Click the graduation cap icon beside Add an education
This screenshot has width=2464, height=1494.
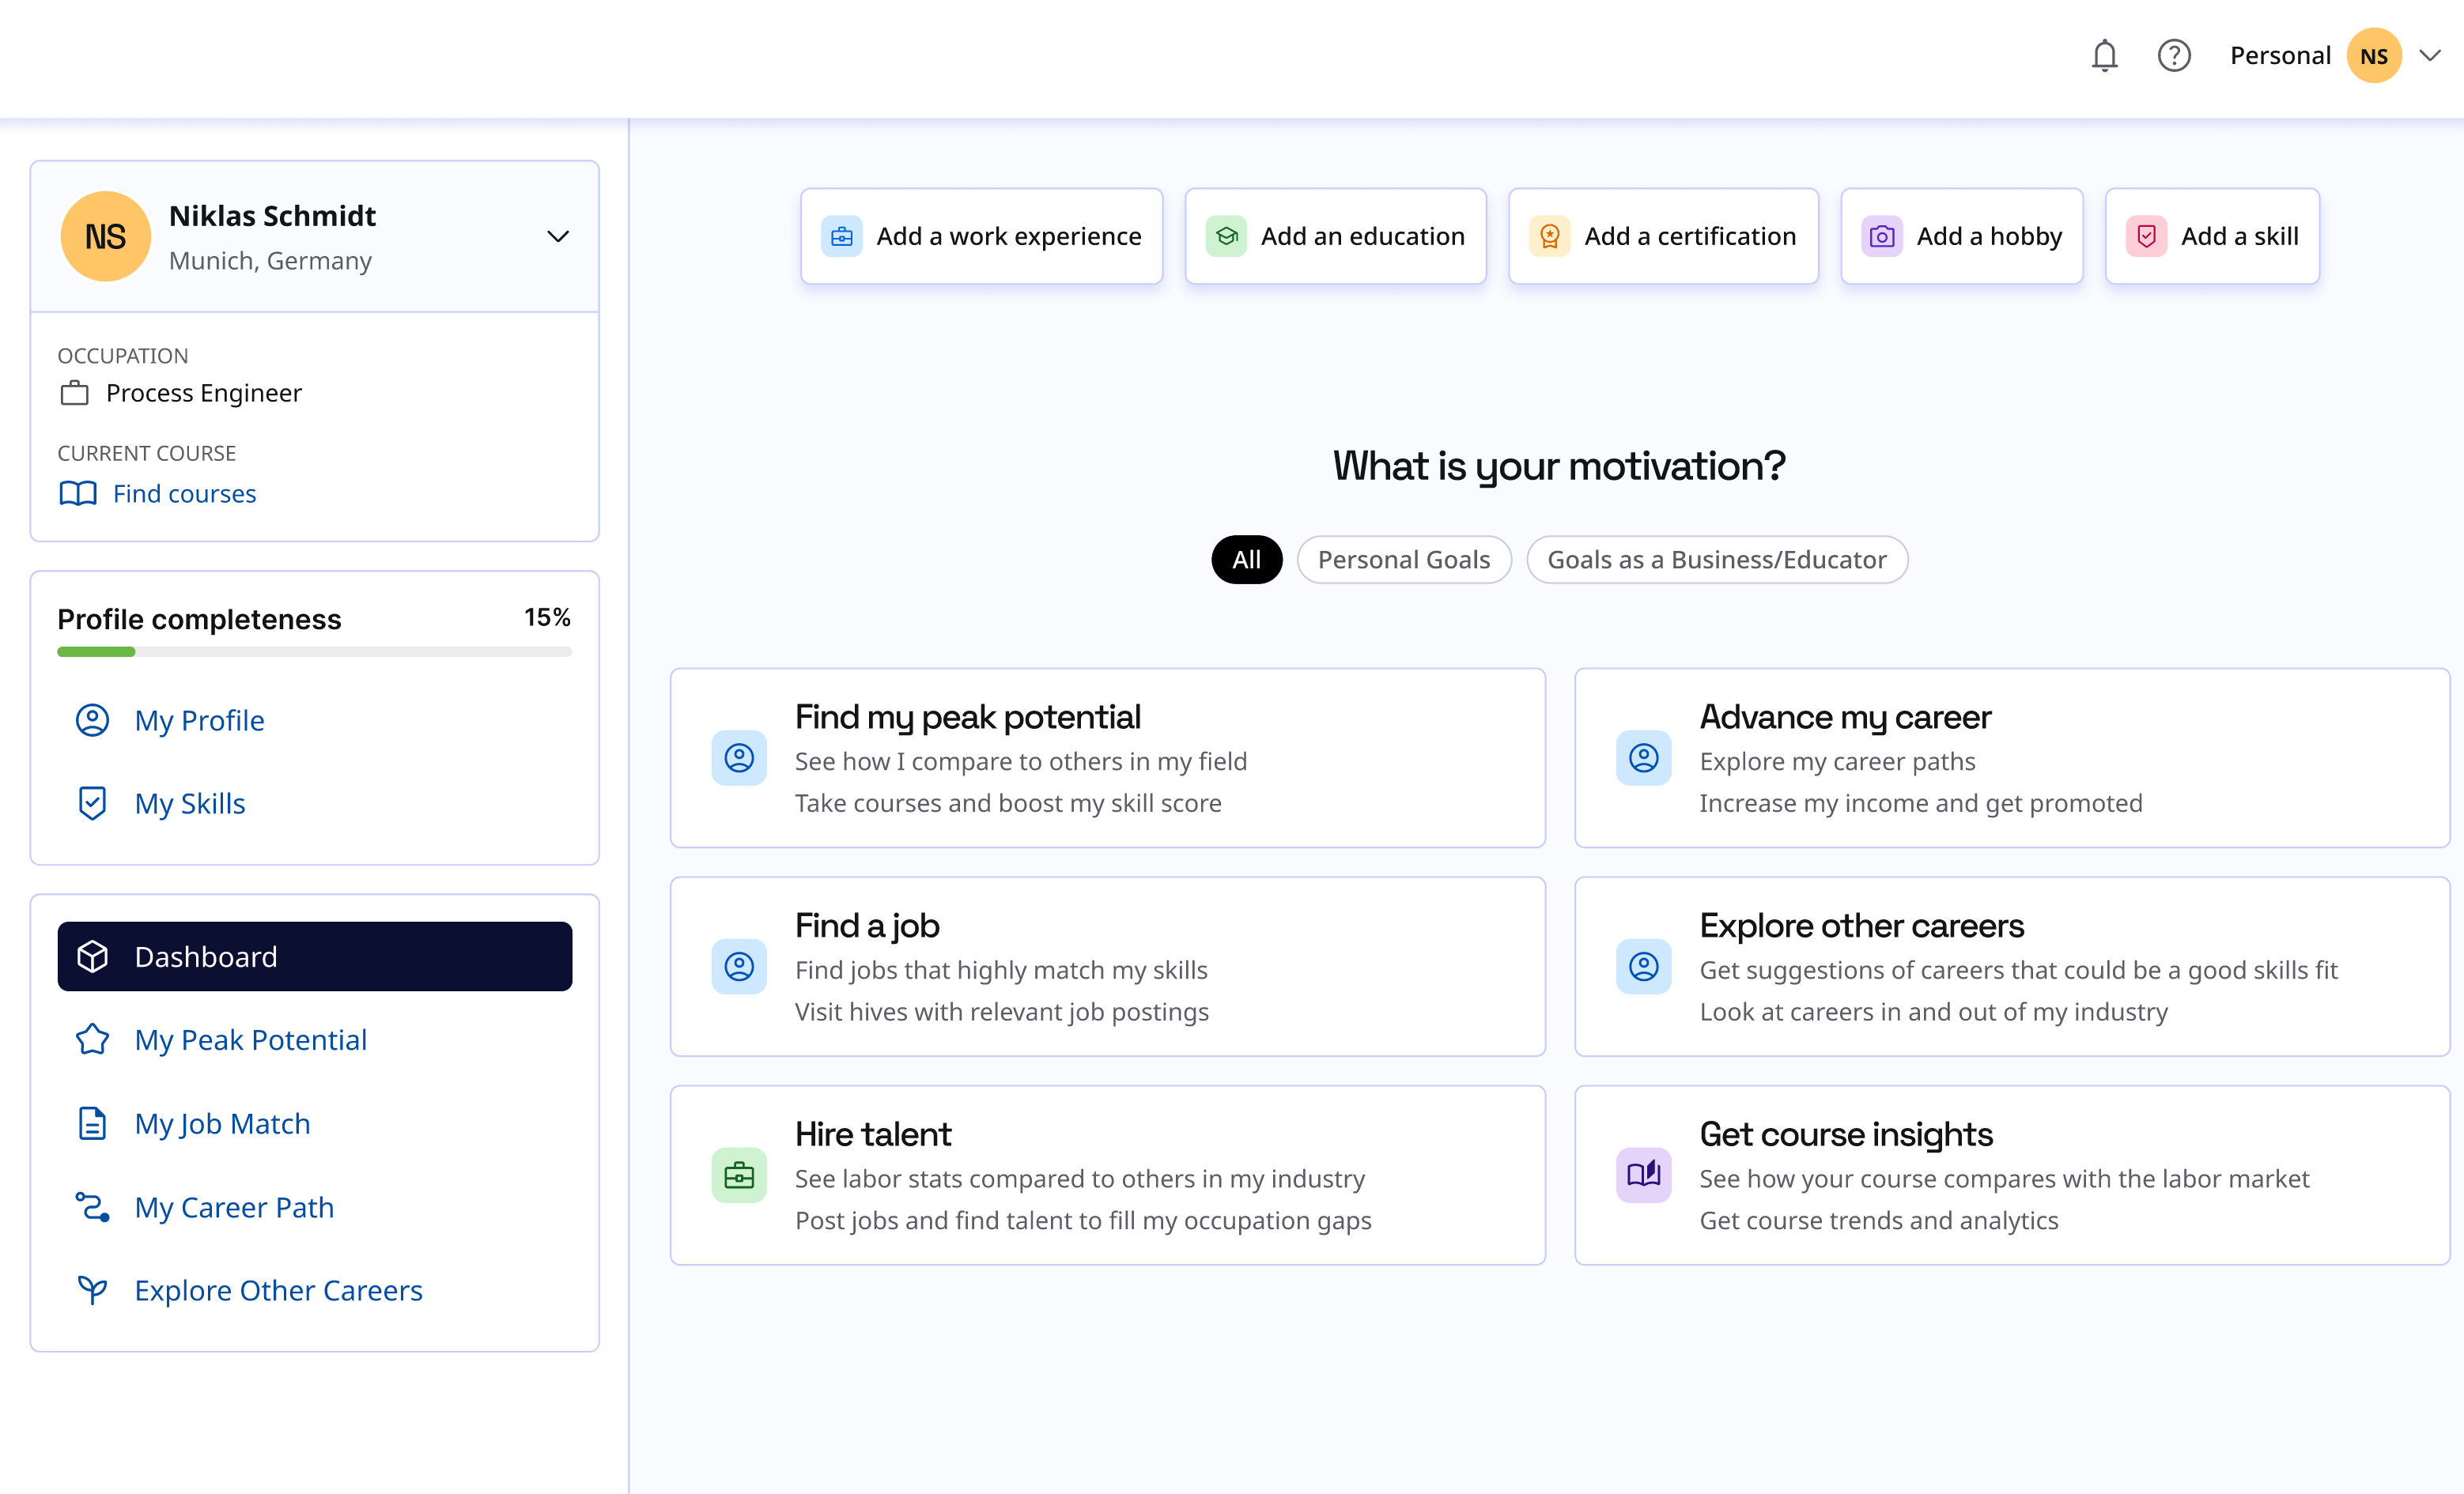coord(1226,237)
